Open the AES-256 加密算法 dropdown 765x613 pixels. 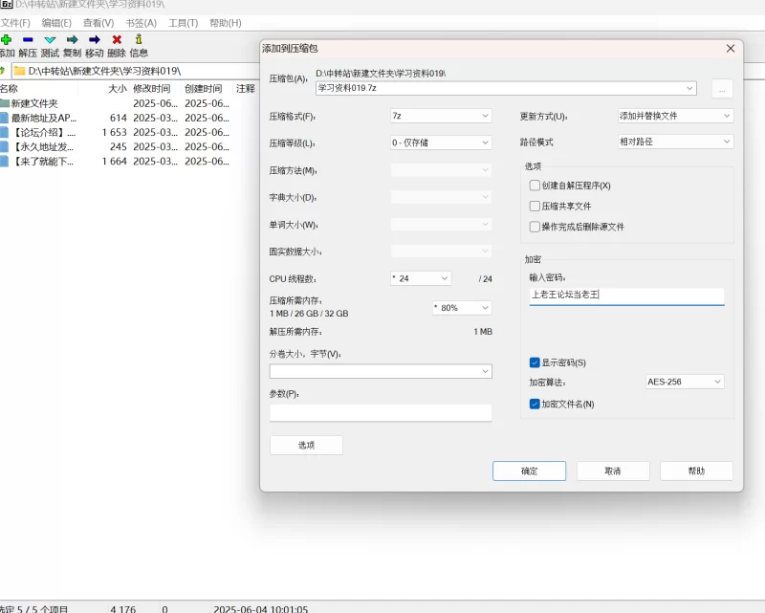[685, 382]
